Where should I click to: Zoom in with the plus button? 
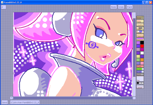coord(11,98)
